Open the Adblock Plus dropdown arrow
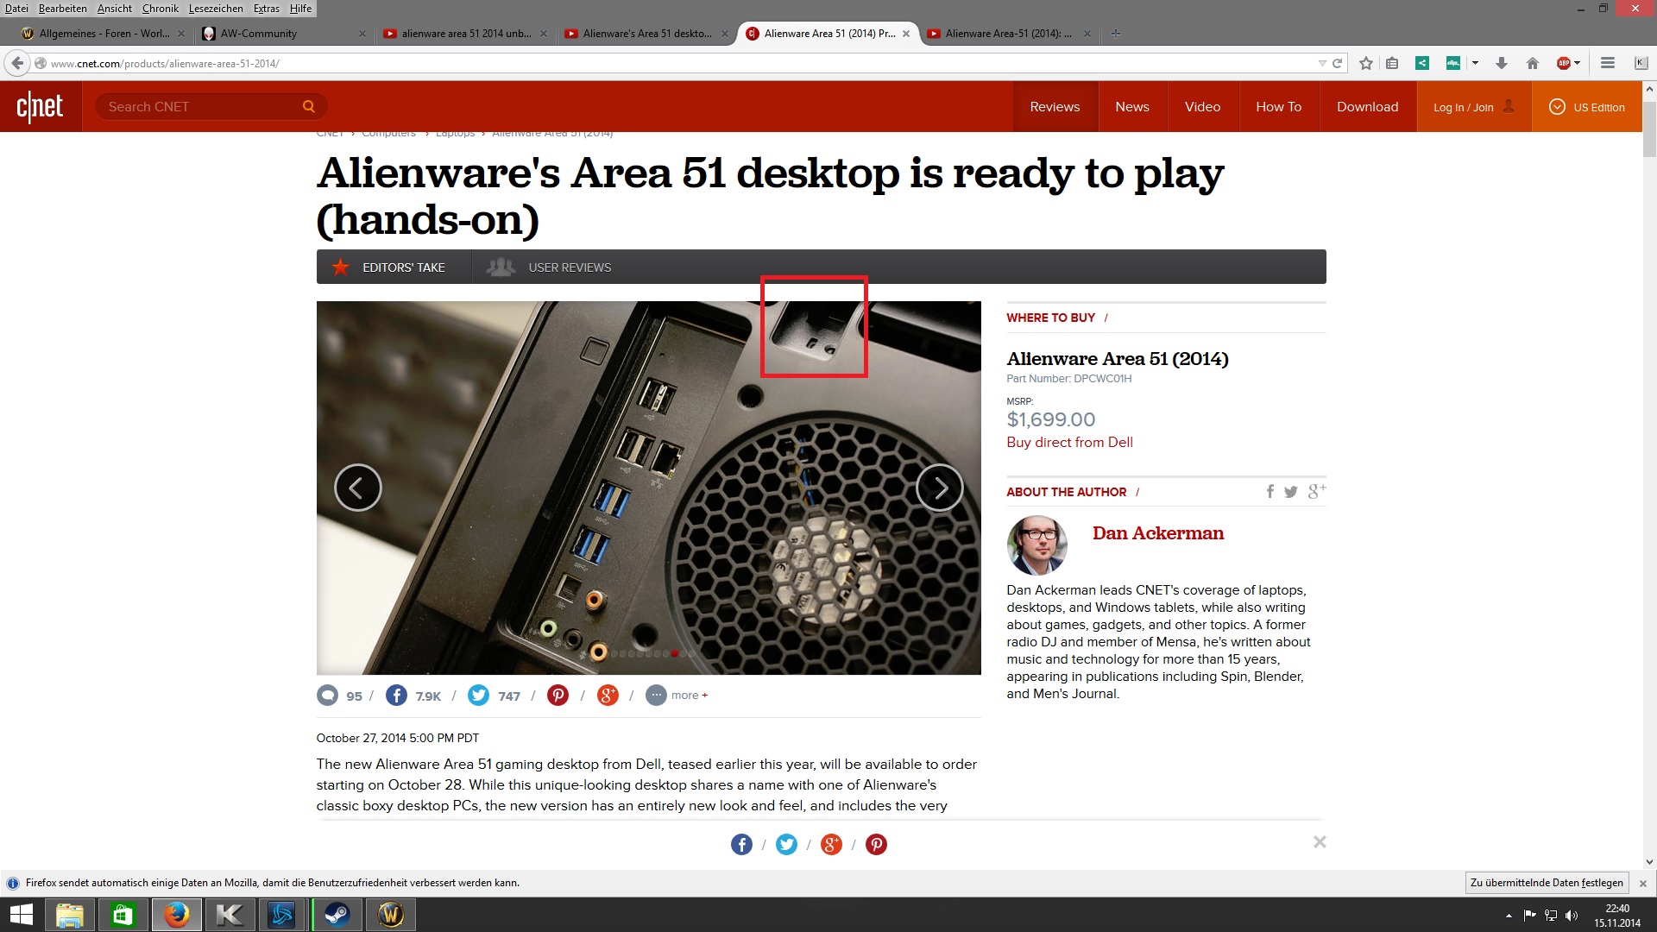This screenshot has height=932, width=1657. click(x=1577, y=63)
